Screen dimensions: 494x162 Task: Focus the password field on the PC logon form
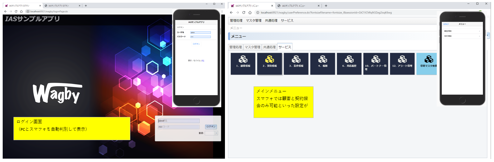point(179,127)
